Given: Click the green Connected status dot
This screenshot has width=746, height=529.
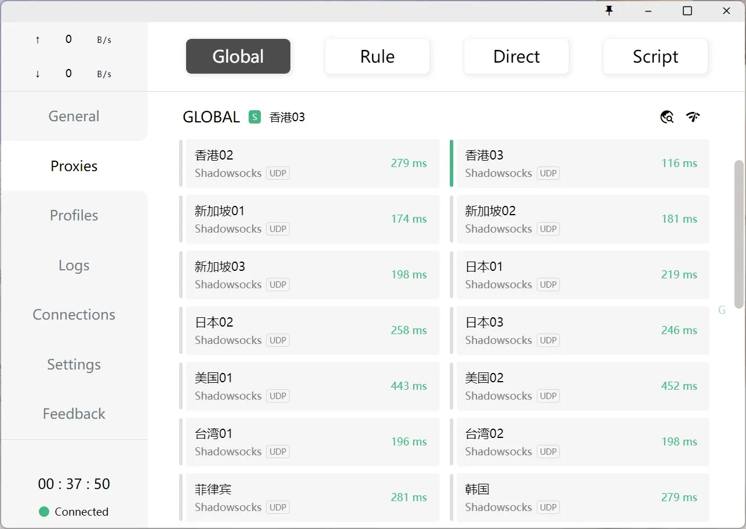Looking at the screenshot, I should coord(44,512).
